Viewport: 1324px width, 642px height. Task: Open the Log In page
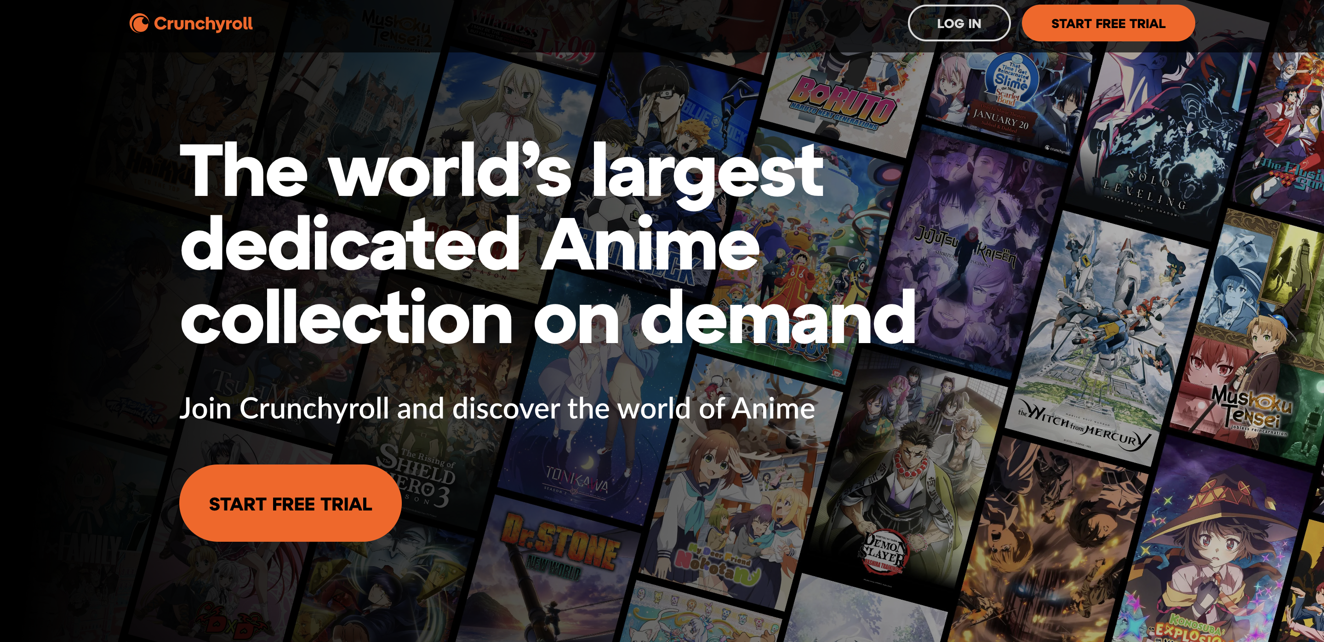click(x=959, y=23)
